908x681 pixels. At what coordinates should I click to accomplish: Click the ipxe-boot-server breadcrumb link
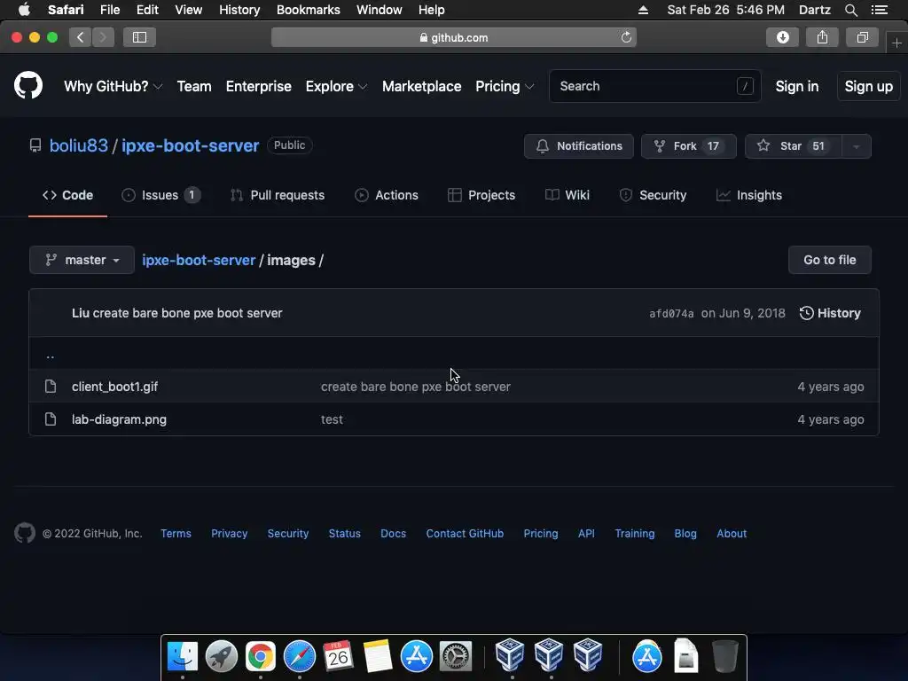199,260
